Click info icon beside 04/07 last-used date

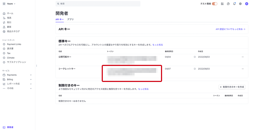[195, 69]
